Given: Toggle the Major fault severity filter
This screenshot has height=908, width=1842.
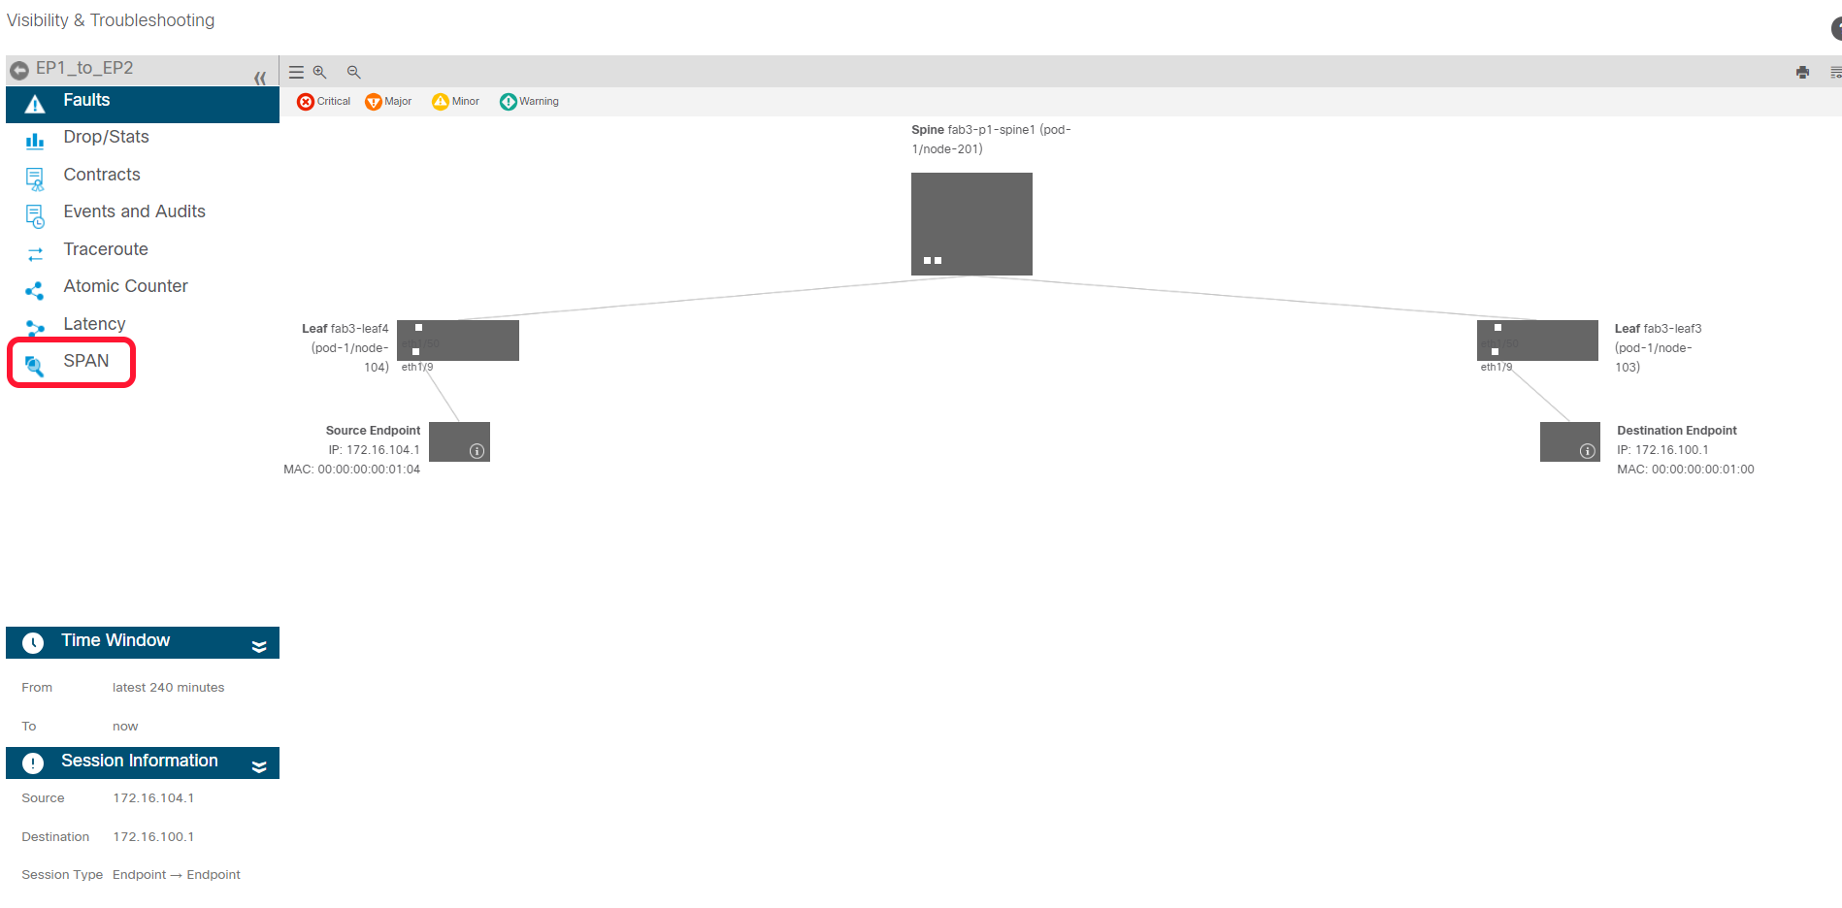Looking at the screenshot, I should tap(388, 102).
